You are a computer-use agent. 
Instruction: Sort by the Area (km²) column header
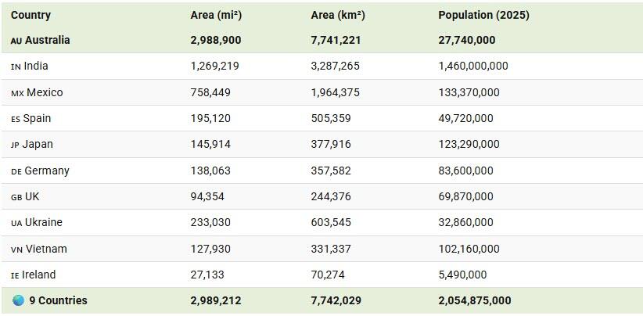click(x=338, y=15)
